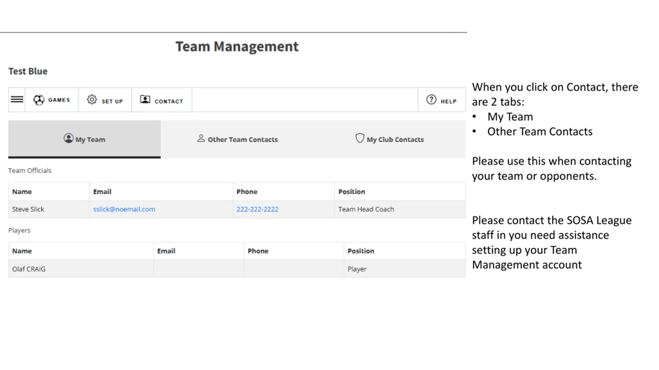Click the Team Head Coach cell
This screenshot has height=370, width=659.
400,209
